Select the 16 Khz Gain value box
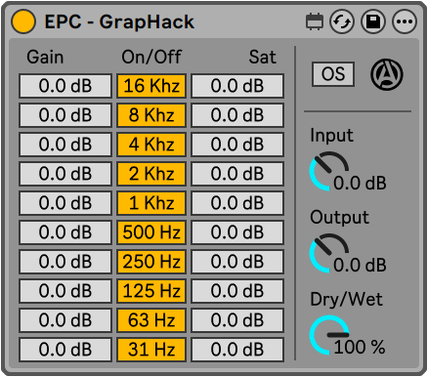The height and width of the screenshot is (377, 428). point(65,86)
